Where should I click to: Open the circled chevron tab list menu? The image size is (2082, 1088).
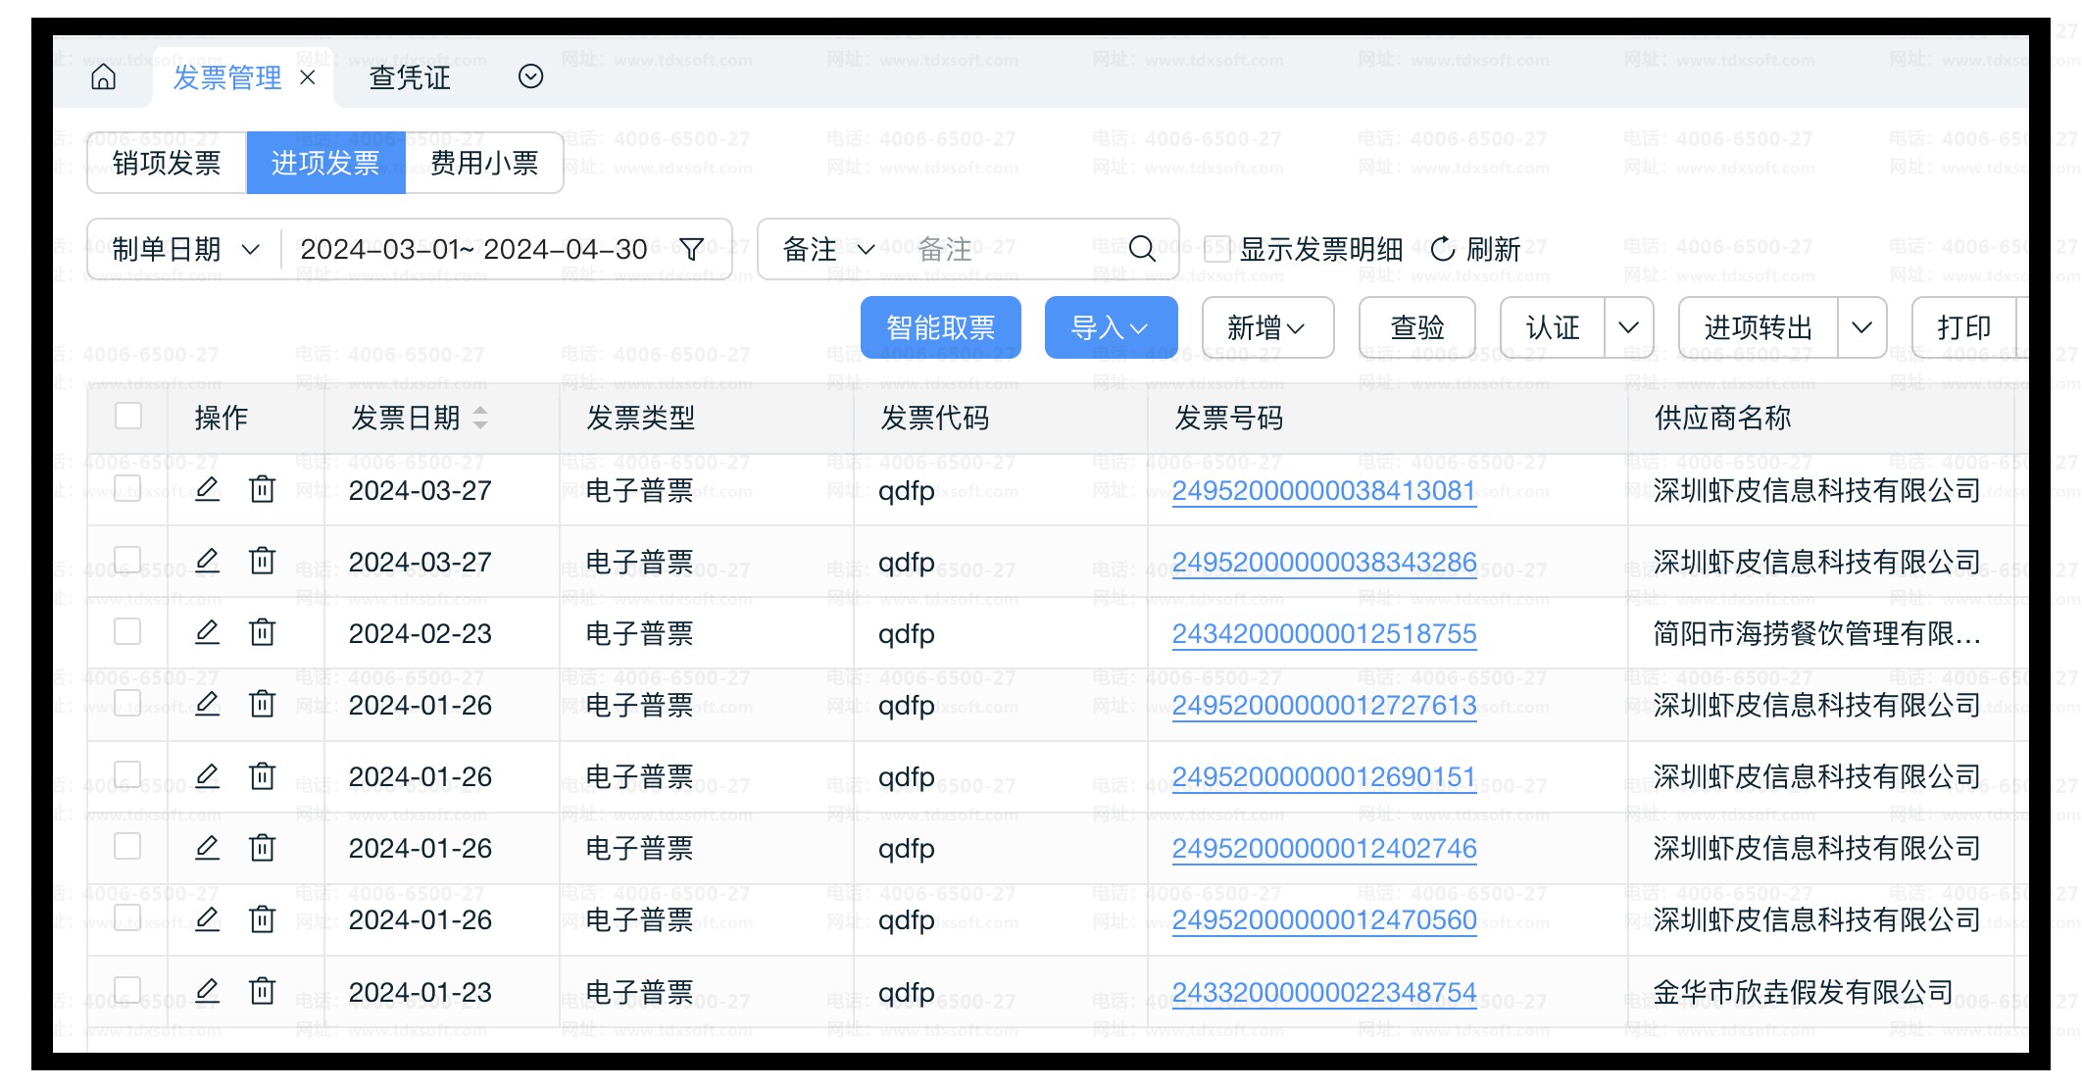pyautogui.click(x=530, y=76)
